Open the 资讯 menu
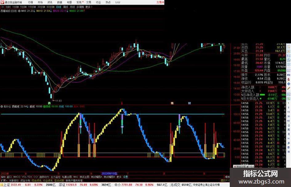 pyautogui.click(x=50, y=2)
